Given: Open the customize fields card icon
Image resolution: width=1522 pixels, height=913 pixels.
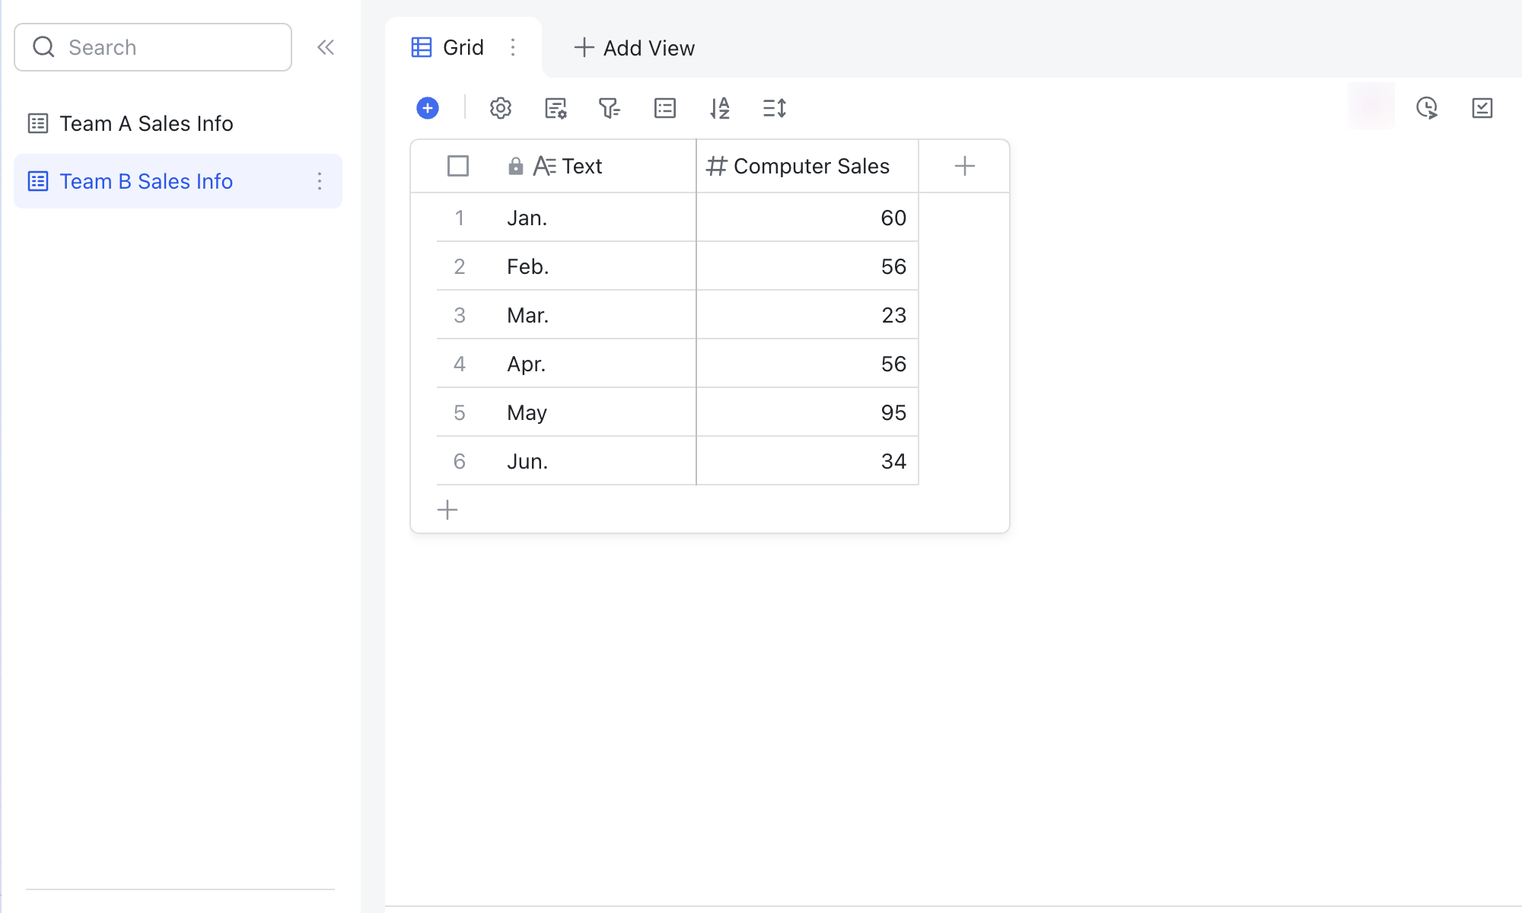Looking at the screenshot, I should (x=556, y=108).
